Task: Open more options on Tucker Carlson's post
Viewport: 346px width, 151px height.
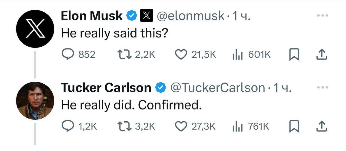Action: pos(322,87)
